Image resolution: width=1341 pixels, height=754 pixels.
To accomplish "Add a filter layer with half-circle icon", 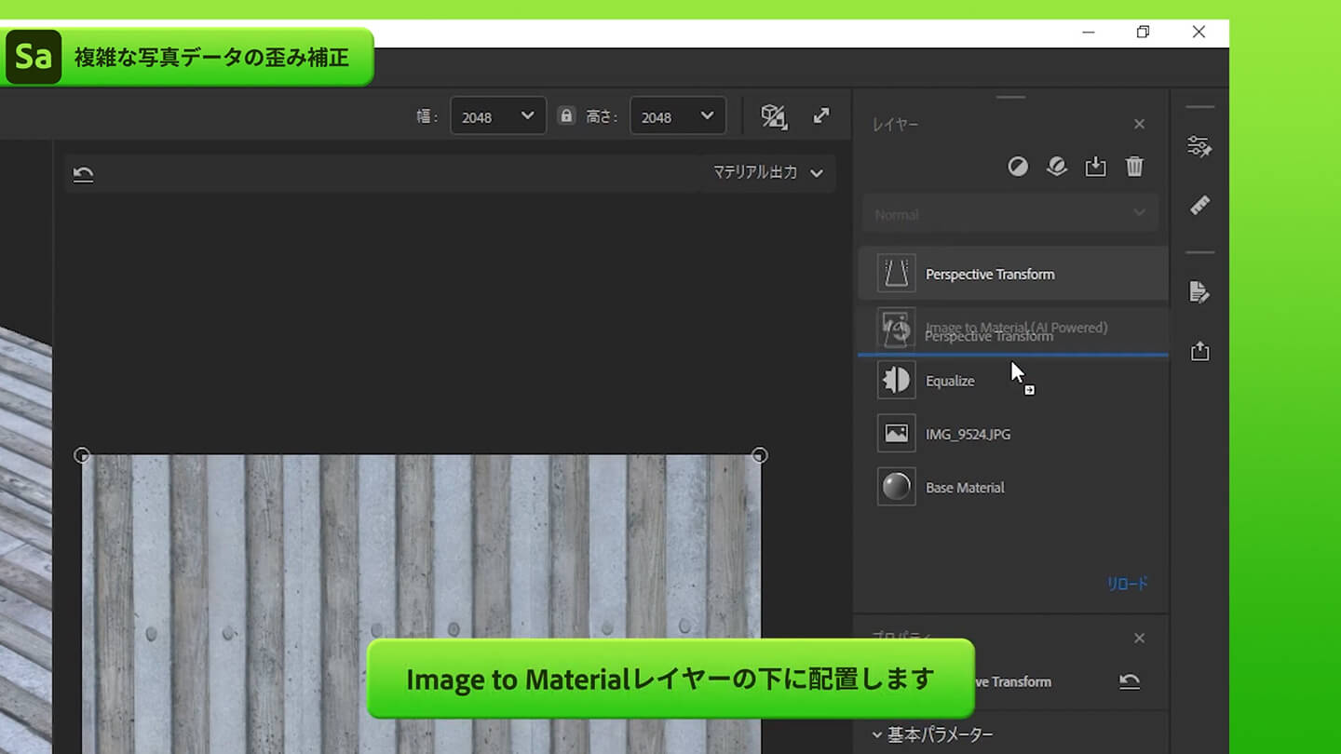I will click(1018, 167).
